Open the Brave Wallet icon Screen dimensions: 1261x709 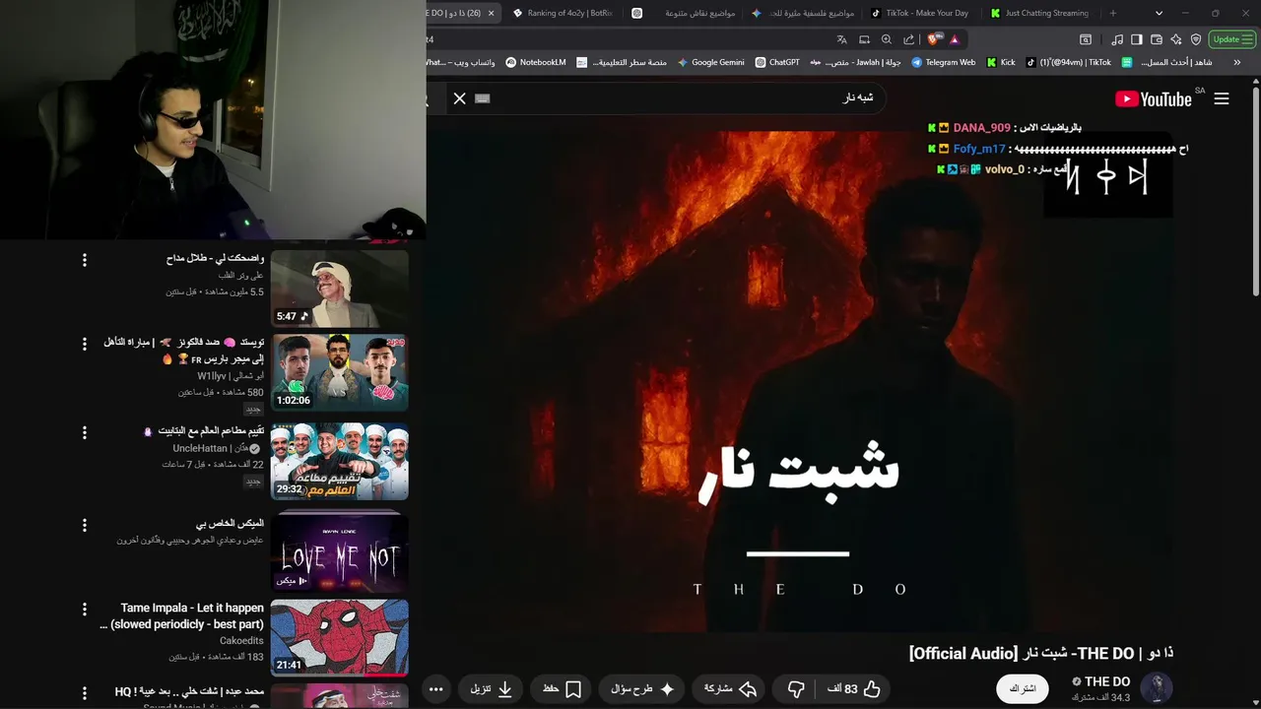1157,39
